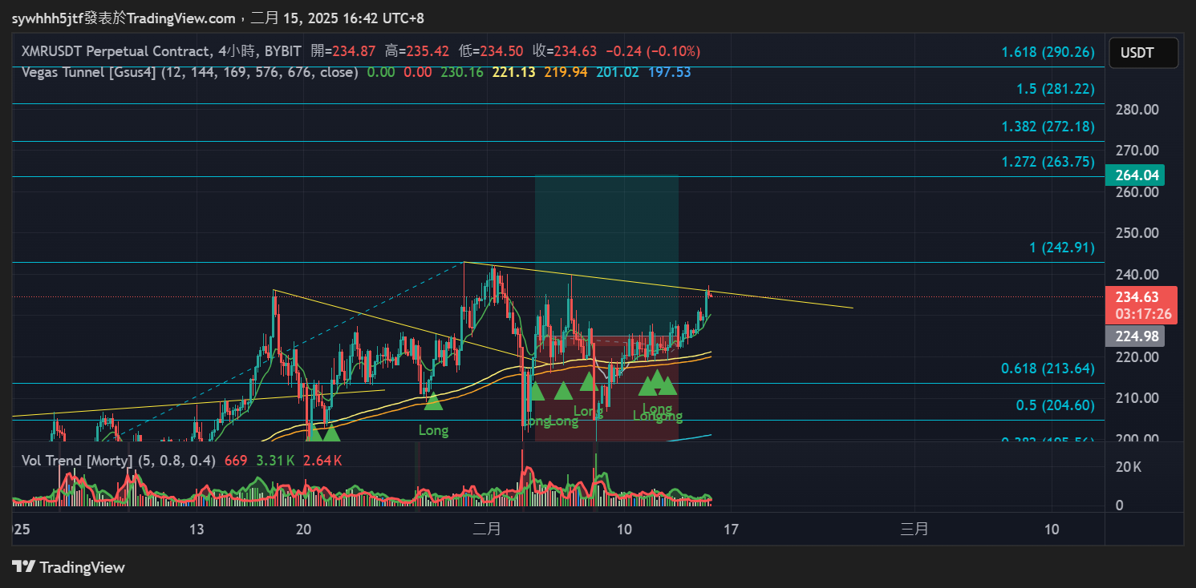Click the teal profit zone of the long position
Image resolution: width=1196 pixels, height=588 pixels.
point(607,255)
